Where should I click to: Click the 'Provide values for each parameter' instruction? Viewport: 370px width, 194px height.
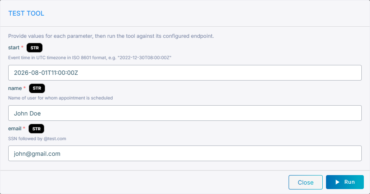tap(111, 36)
